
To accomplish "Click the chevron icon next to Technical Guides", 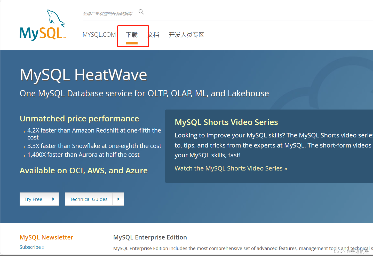I will pos(118,199).
